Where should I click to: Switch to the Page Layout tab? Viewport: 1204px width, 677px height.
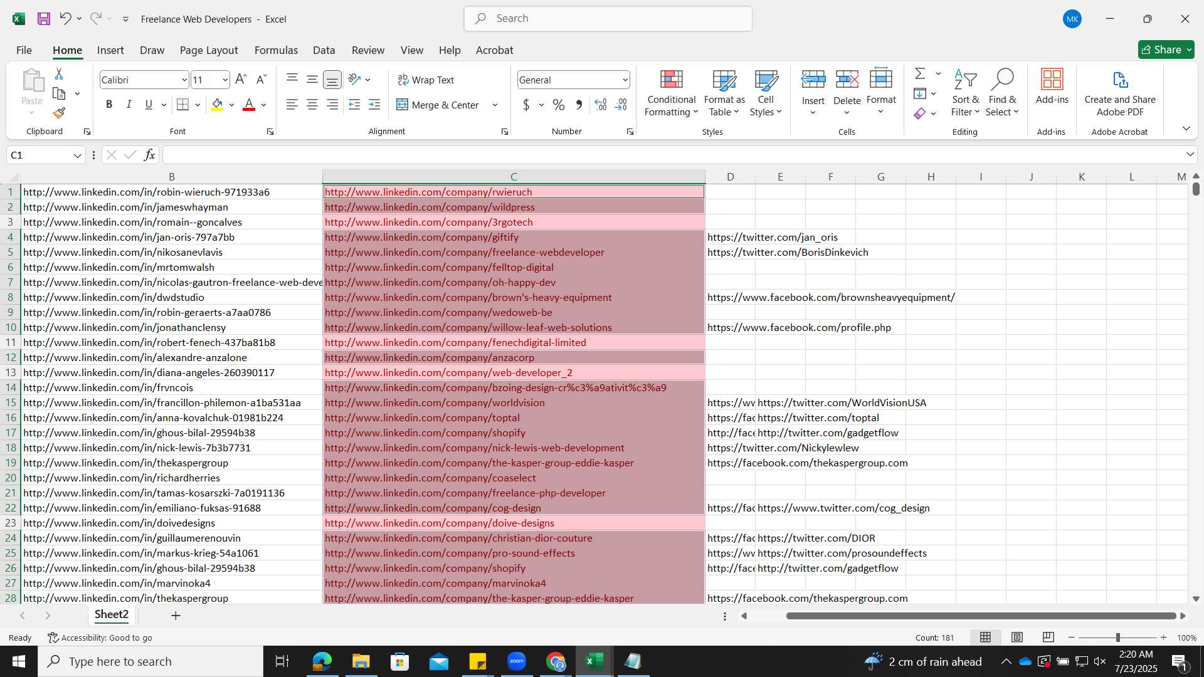209,50
